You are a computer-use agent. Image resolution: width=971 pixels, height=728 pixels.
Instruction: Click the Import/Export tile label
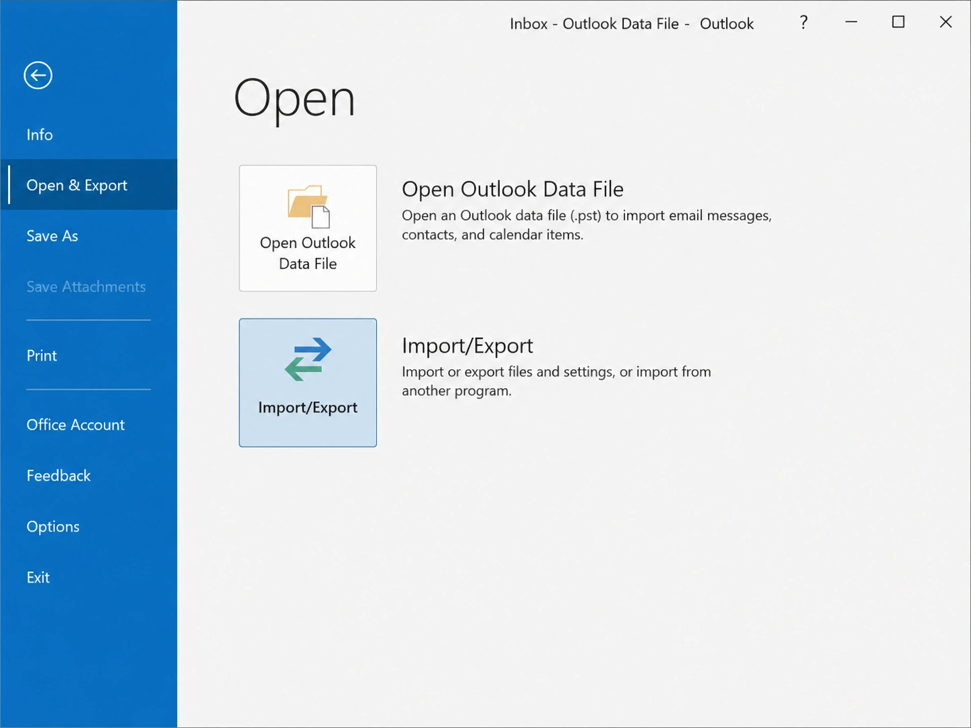[308, 408]
